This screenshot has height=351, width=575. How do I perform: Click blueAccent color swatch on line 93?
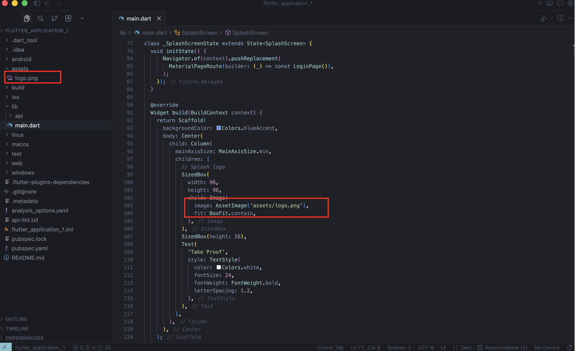click(x=219, y=128)
